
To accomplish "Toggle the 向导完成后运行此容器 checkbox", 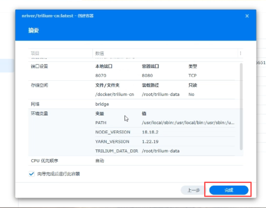I will coord(32,174).
